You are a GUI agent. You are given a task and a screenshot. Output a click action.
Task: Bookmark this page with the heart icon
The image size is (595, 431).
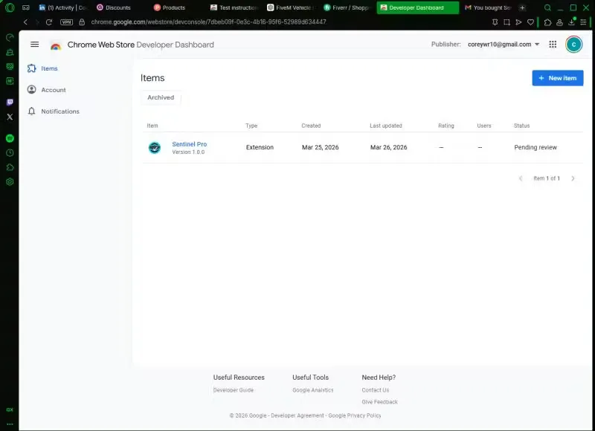tap(530, 22)
